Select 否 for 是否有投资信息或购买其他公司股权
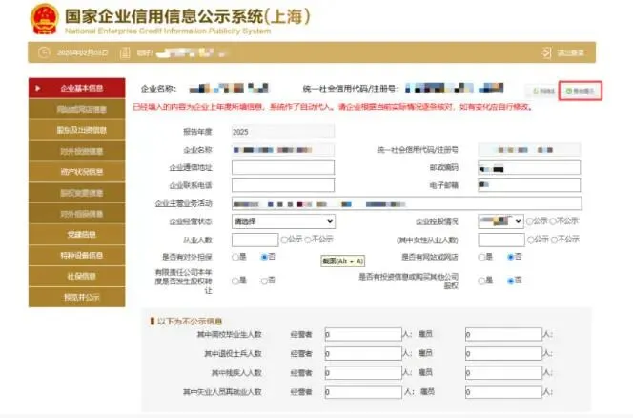 [x=510, y=281]
